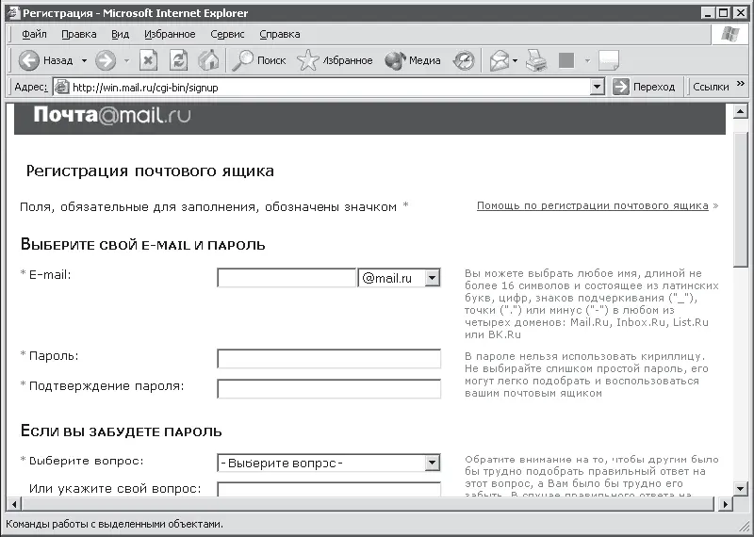The image size is (754, 537).
Task: Click the Выберите свой e-mail и пароль heading
Action: click(x=143, y=245)
